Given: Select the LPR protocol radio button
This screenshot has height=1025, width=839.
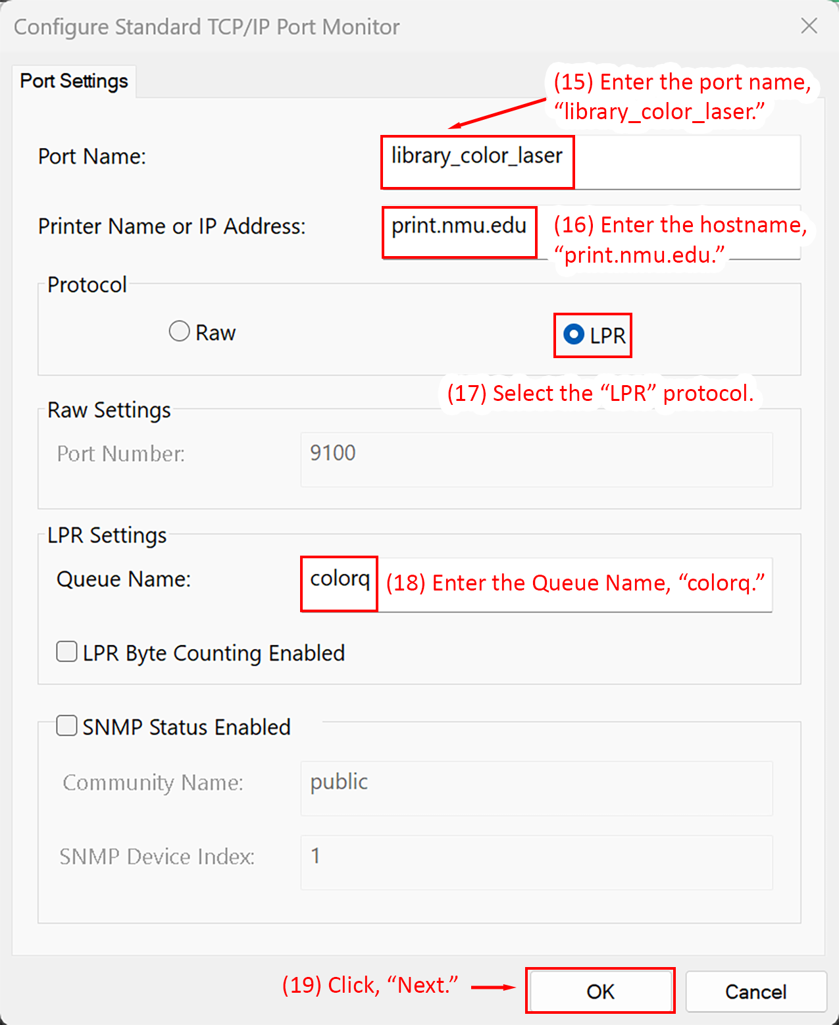Looking at the screenshot, I should click(574, 334).
